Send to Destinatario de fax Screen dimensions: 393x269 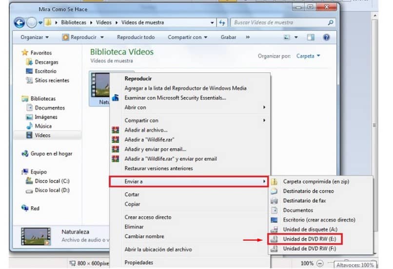tap(320, 201)
